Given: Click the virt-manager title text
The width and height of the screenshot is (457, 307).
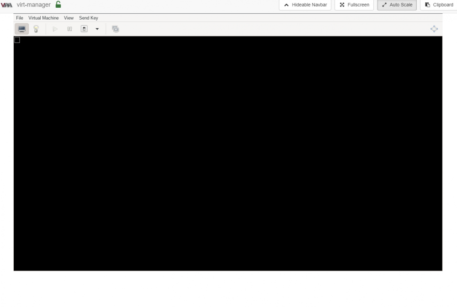Looking at the screenshot, I should [33, 5].
